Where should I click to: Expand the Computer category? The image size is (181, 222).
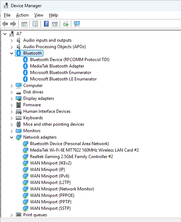[x=12, y=86]
